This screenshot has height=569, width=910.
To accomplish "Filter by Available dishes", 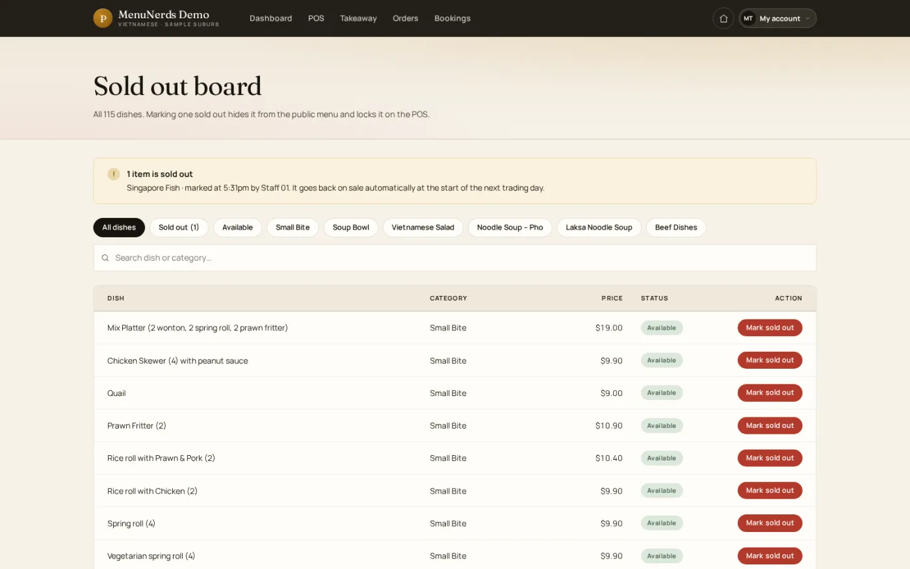I will [237, 228].
